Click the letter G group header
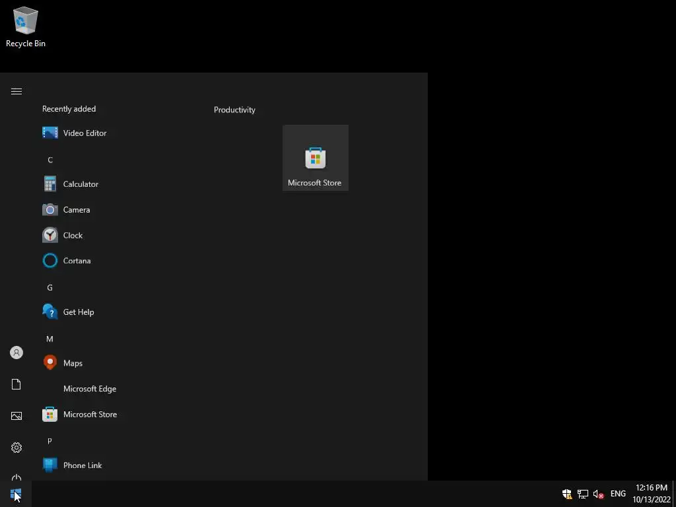The width and height of the screenshot is (676, 507). [x=50, y=288]
